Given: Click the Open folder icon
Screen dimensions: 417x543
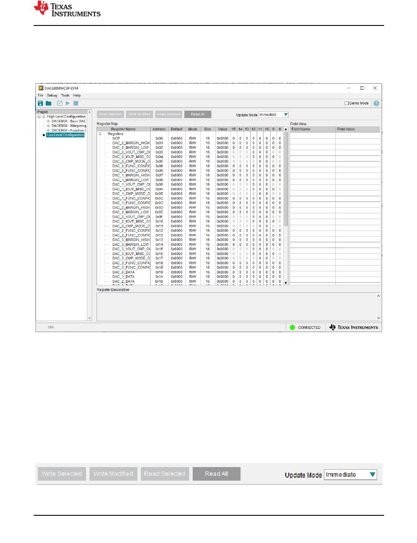Looking at the screenshot, I should click(48, 103).
